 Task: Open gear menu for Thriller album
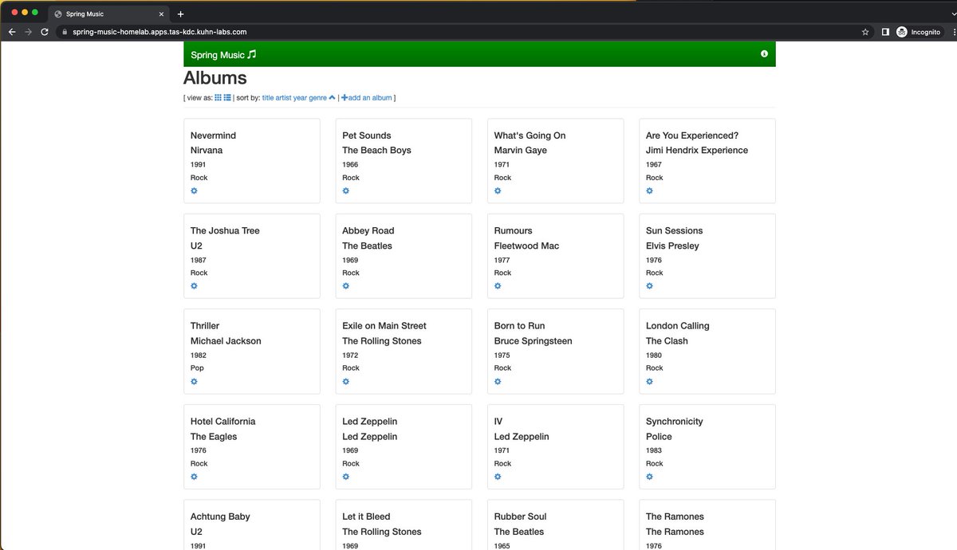(x=194, y=381)
